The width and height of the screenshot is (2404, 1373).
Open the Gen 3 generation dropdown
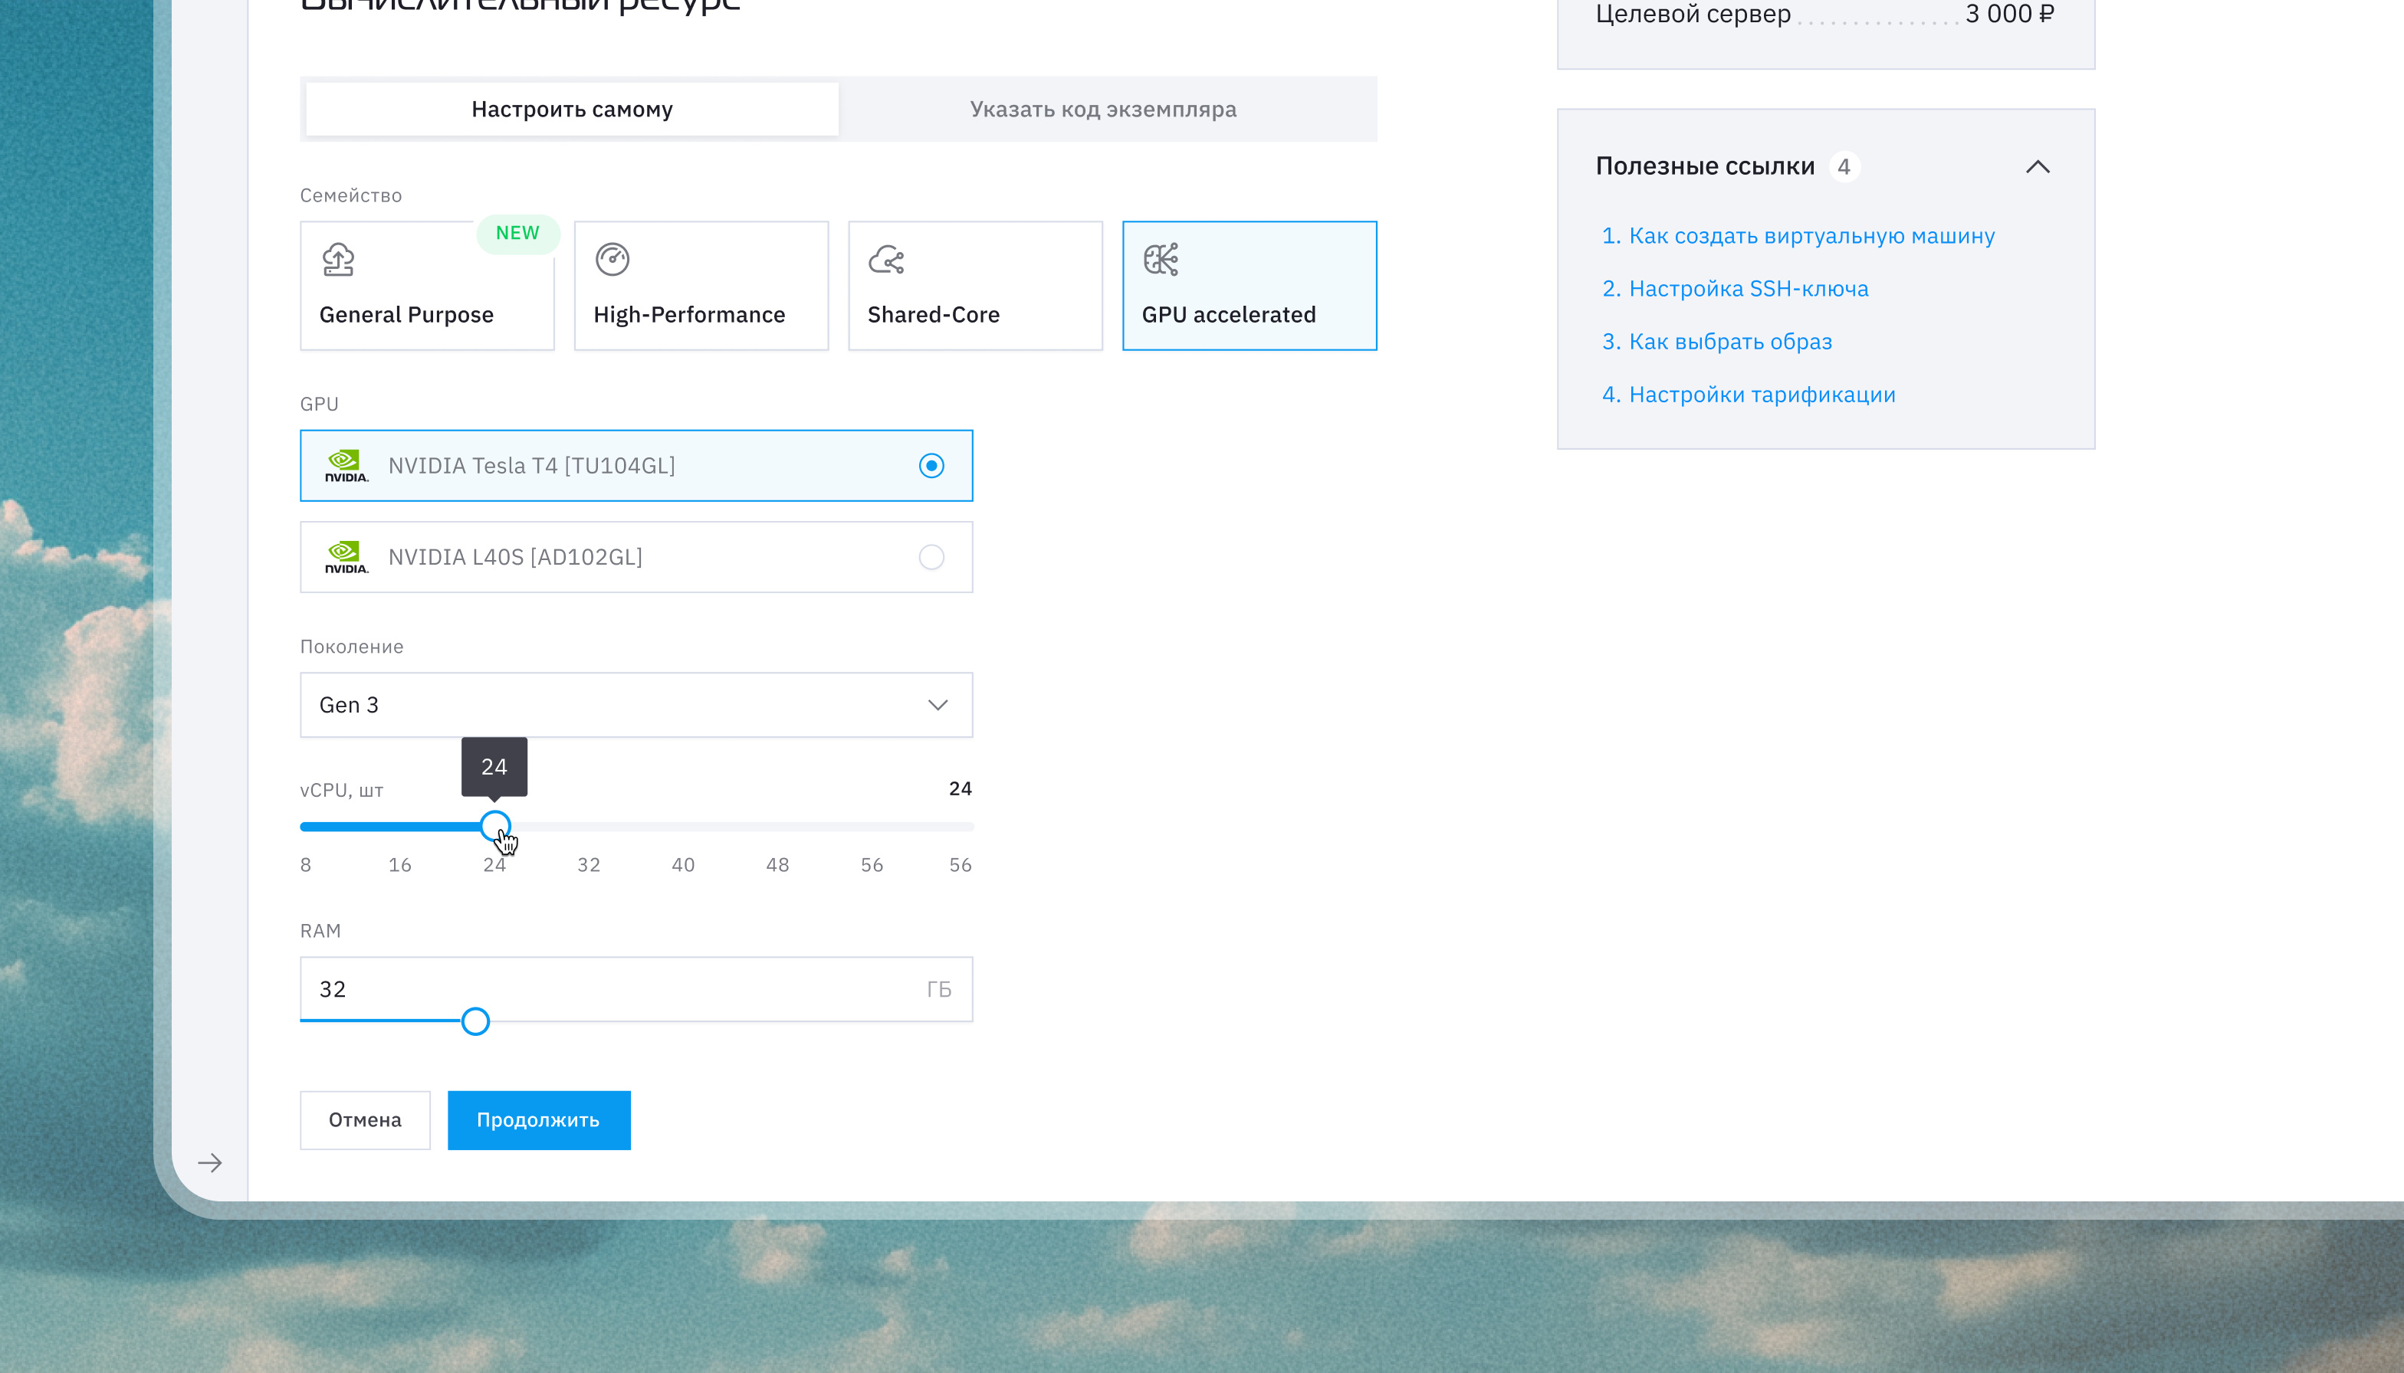click(636, 704)
